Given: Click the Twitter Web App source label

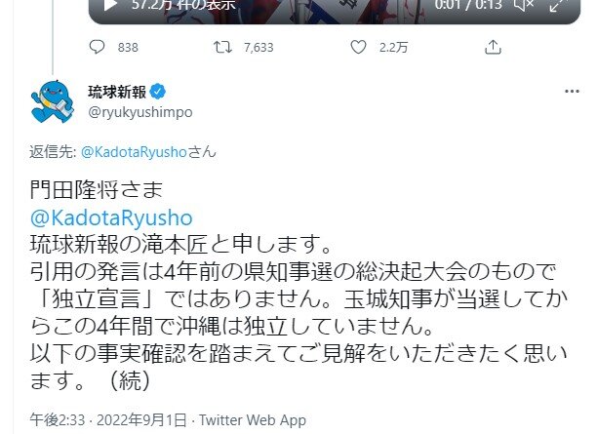Looking at the screenshot, I should click(x=253, y=420).
